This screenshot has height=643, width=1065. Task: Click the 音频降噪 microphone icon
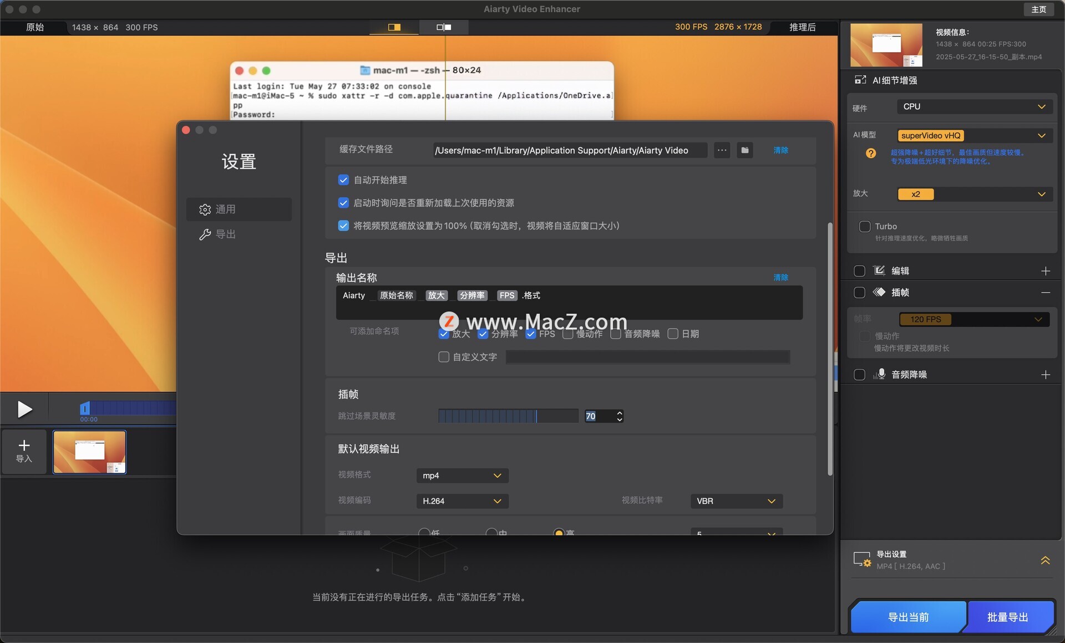879,374
